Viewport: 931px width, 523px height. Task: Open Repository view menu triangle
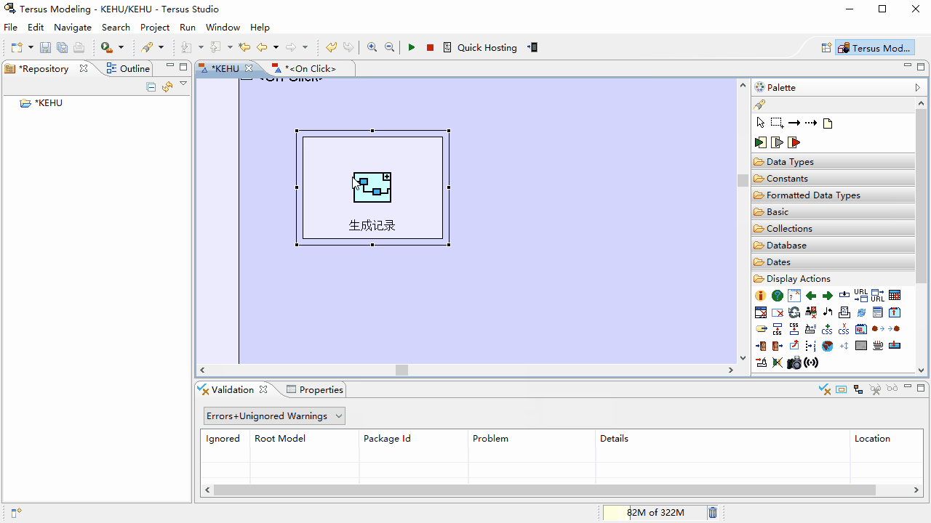tap(183, 84)
